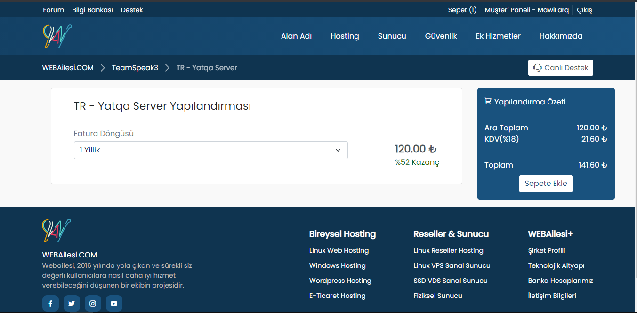Click breadcrumb chevron after WEBAilesi.COM
Viewport: 637px width, 313px height.
click(103, 68)
